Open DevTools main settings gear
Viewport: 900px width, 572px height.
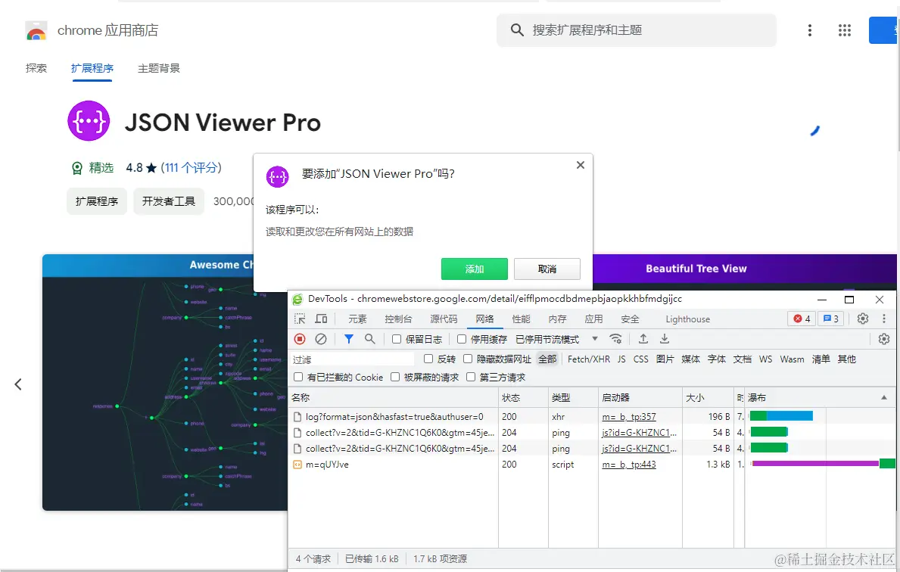(863, 319)
